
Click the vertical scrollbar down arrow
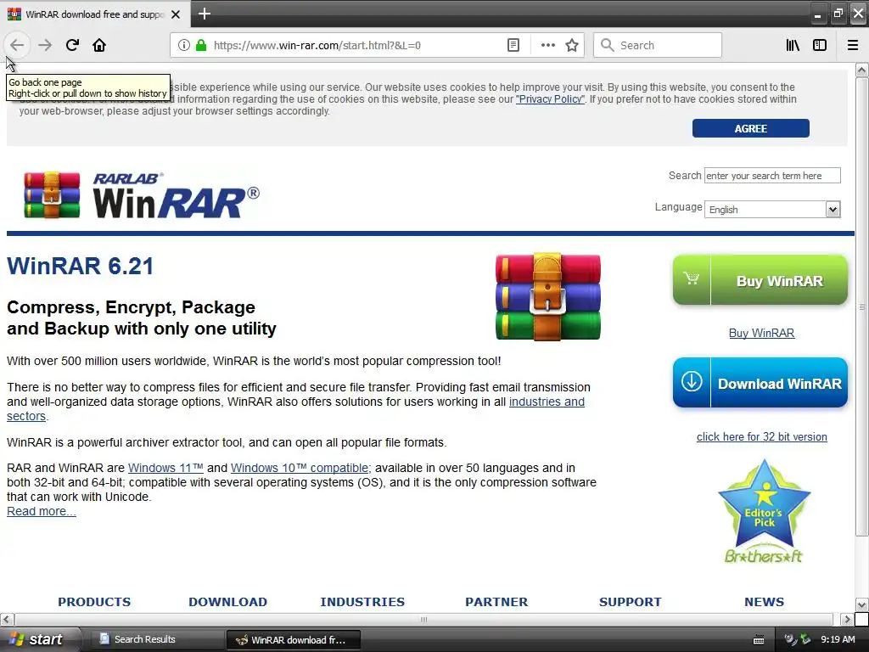tap(861, 604)
